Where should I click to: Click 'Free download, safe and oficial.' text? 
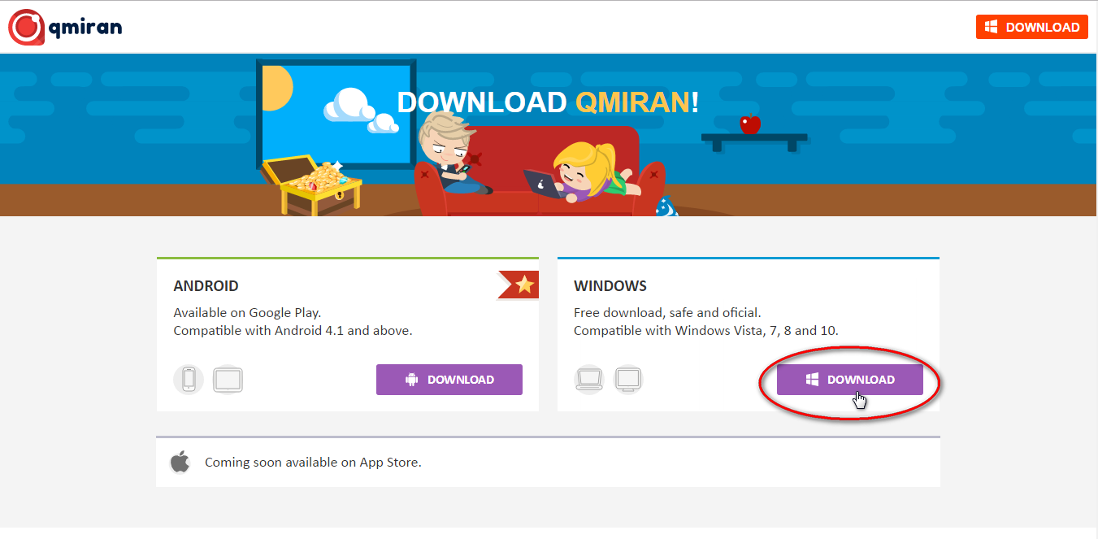(x=667, y=312)
